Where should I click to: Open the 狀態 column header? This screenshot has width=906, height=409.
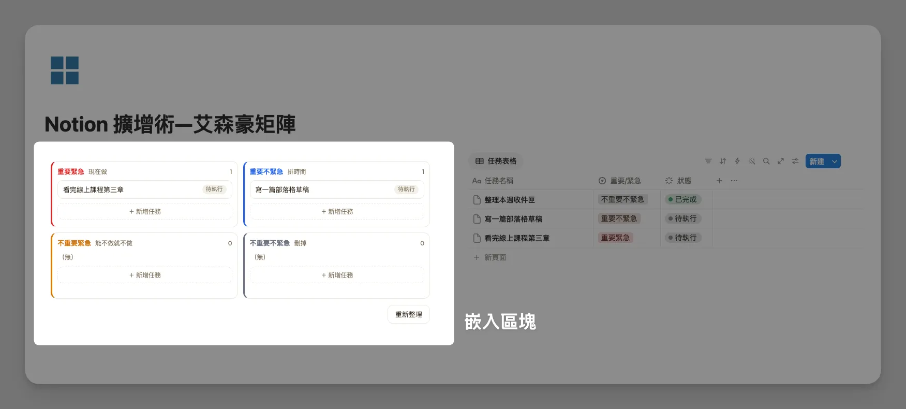tap(678, 181)
